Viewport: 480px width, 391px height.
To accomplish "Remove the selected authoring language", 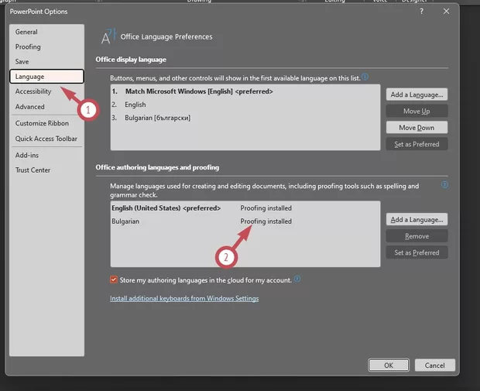I will [417, 236].
